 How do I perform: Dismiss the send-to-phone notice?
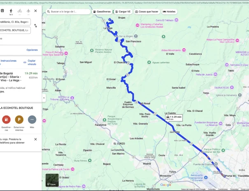point(35,139)
